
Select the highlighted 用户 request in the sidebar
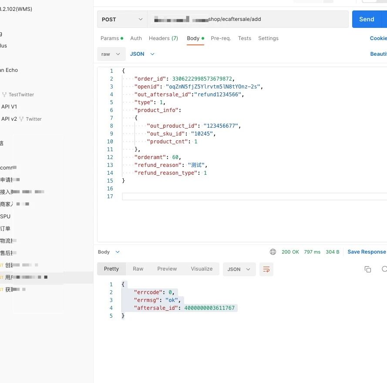[47, 277]
